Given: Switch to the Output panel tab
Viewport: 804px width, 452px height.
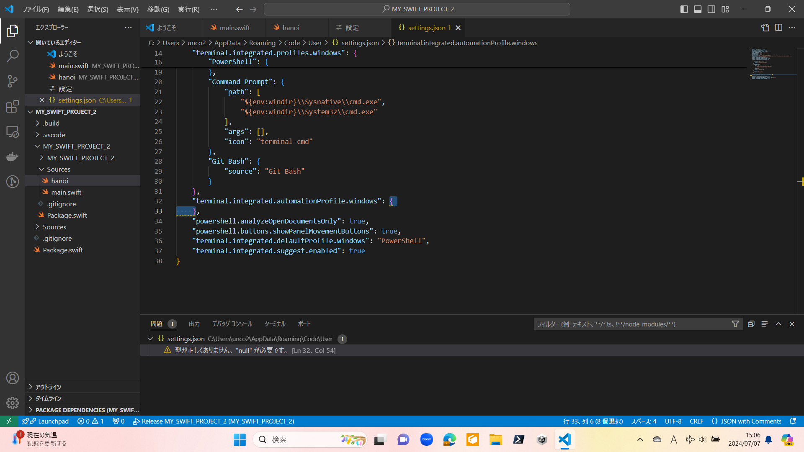Looking at the screenshot, I should (x=194, y=324).
